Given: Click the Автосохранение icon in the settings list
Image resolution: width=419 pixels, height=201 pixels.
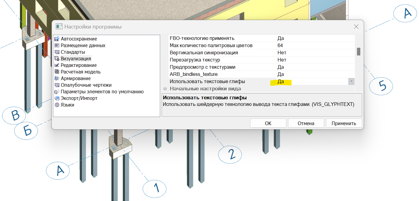Looking at the screenshot, I should (x=57, y=39).
